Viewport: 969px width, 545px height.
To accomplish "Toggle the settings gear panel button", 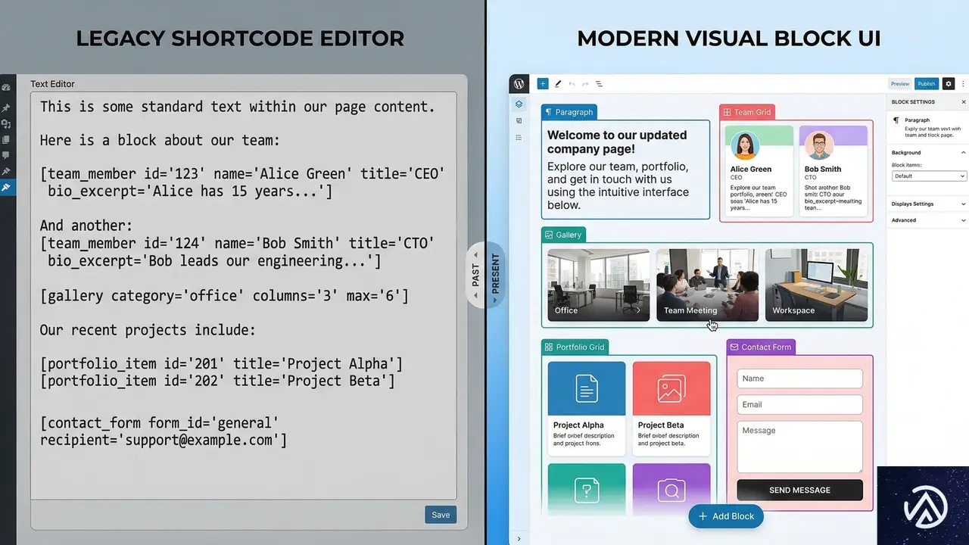I will pos(949,84).
